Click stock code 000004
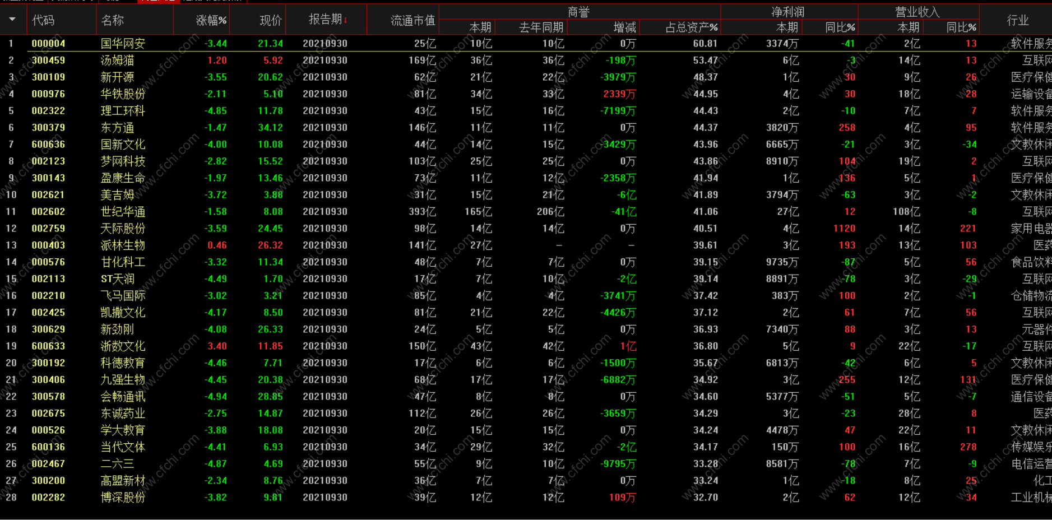Screen dimensions: 1052x520 tap(48, 43)
